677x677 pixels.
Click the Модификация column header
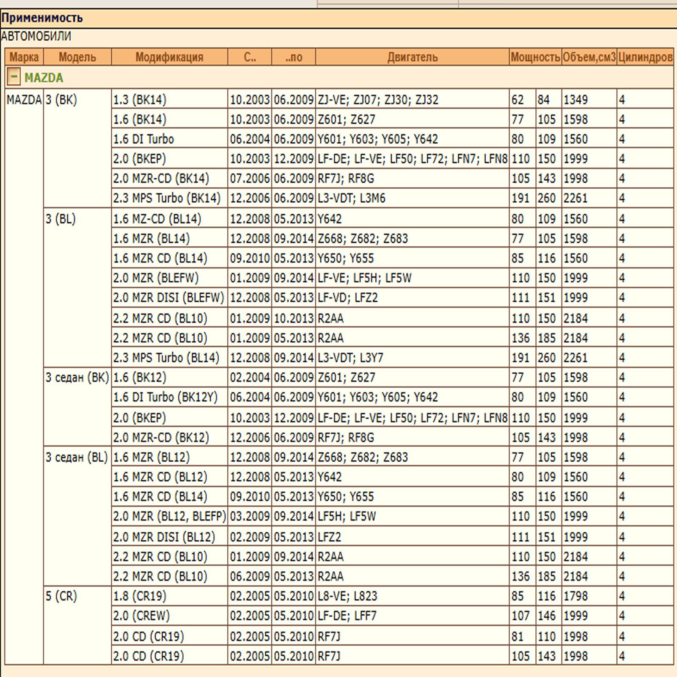pos(169,57)
